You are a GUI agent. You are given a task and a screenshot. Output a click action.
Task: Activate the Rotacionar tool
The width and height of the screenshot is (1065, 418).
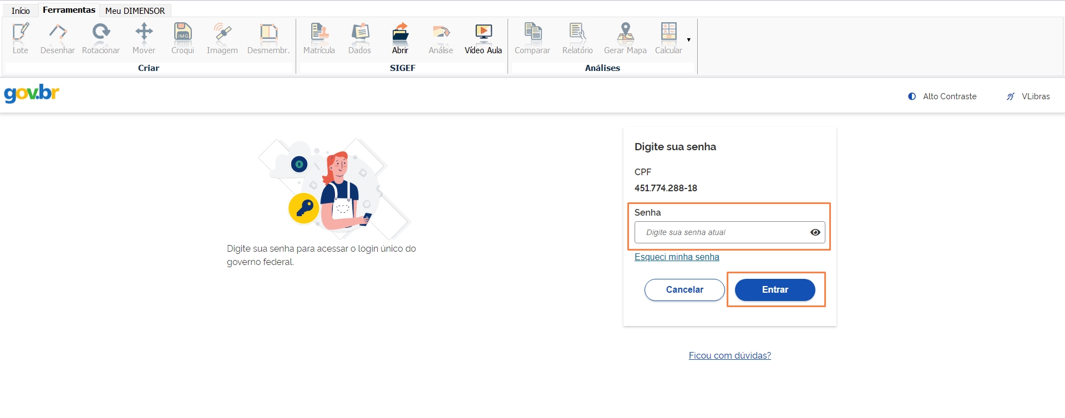pyautogui.click(x=101, y=38)
